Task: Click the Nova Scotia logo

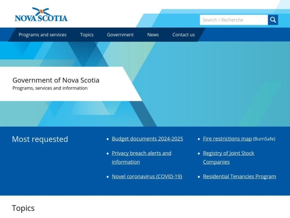Action: pos(41,15)
